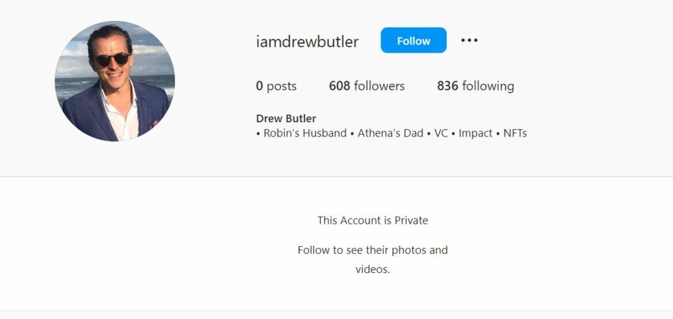Select the iamdrewbutler username text
Screen dimensions: 673x319
click(x=308, y=41)
